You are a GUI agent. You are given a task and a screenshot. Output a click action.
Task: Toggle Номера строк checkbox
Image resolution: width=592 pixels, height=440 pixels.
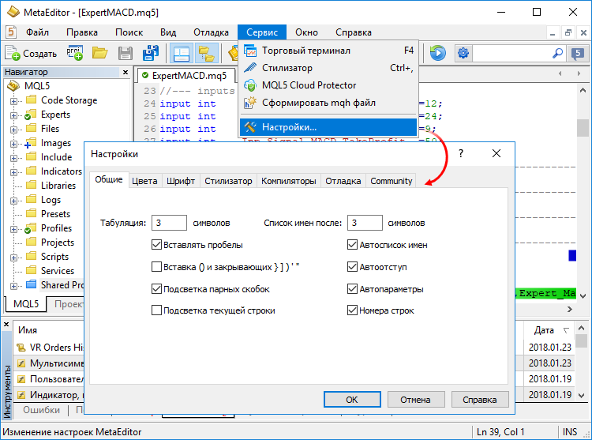pos(352,310)
